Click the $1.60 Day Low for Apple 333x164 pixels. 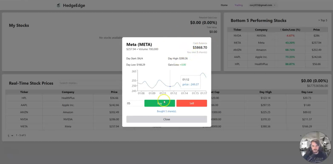[307, 105]
